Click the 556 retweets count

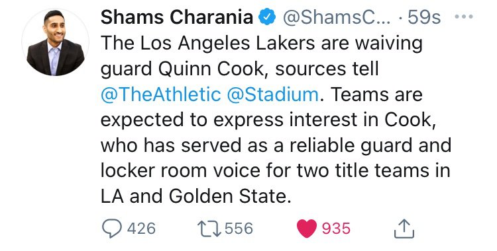(x=239, y=229)
